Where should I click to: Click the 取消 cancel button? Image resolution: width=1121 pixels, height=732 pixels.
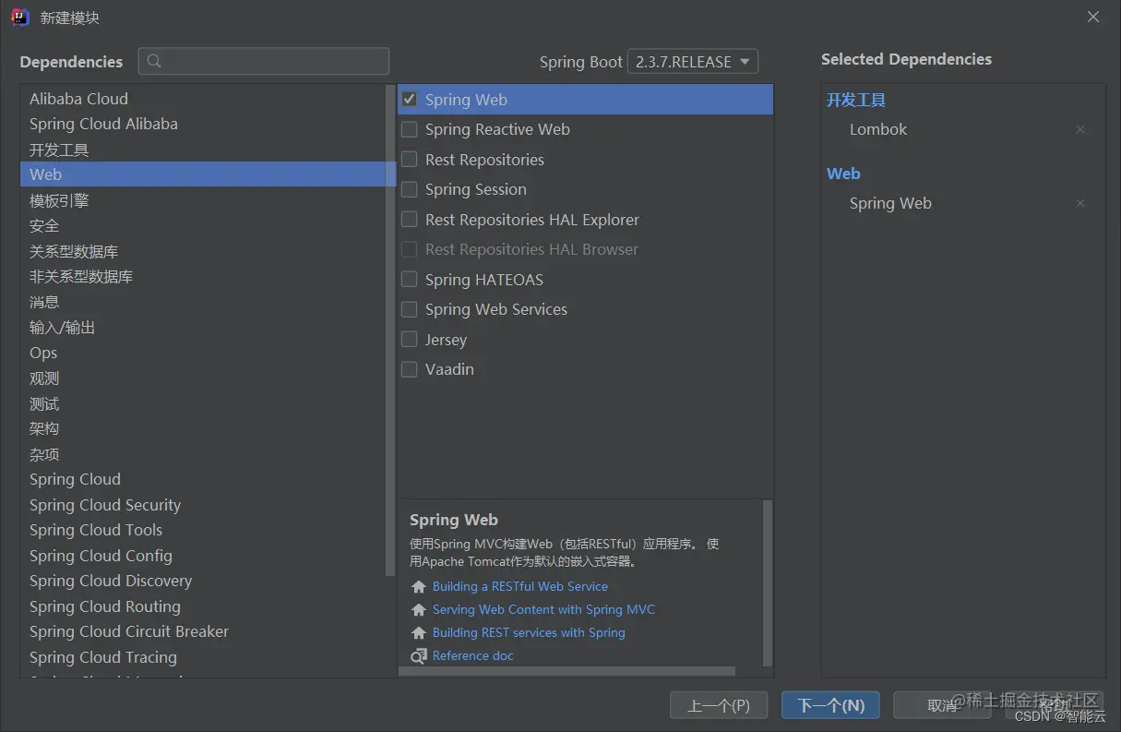[x=942, y=705]
